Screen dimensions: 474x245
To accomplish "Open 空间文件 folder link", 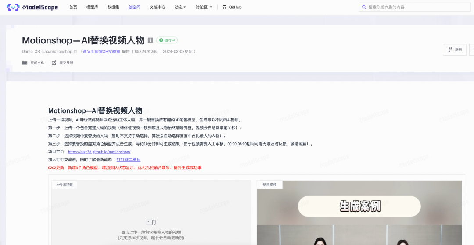I will (x=33, y=63).
